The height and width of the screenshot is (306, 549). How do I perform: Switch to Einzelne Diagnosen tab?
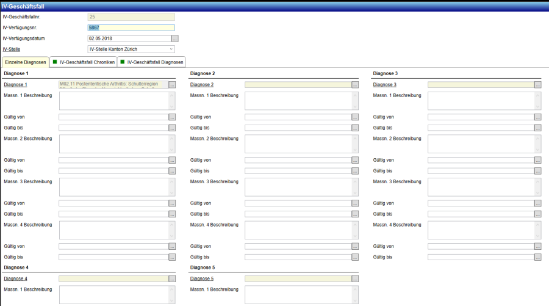point(26,62)
